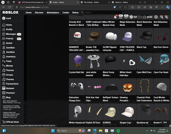The image size is (171, 134).
Task: Select the GLXW Flipped Ushanka thumbnail
Action: point(111,36)
